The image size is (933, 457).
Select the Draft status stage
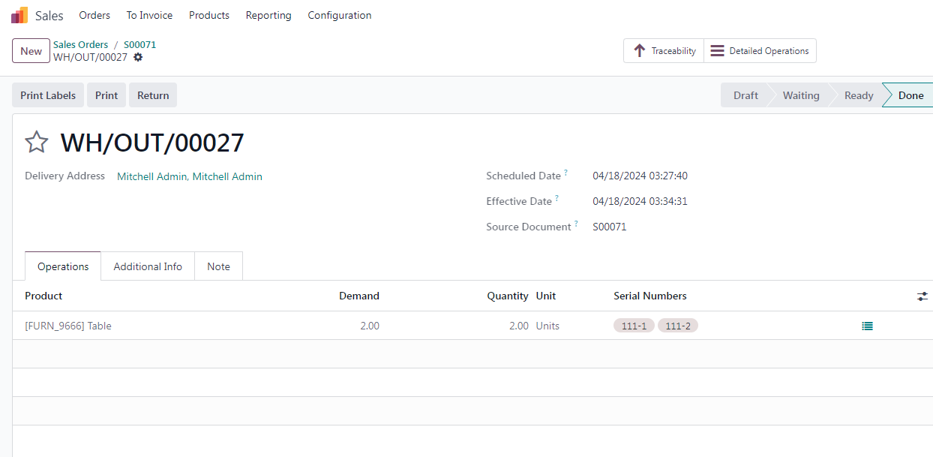click(x=745, y=95)
